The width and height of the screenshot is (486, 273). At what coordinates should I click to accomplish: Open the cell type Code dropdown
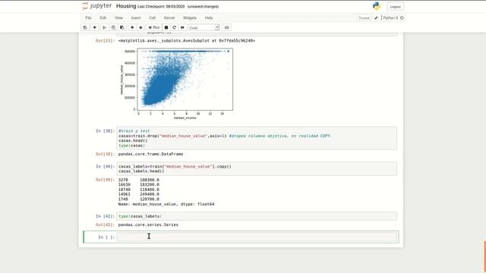click(x=204, y=27)
